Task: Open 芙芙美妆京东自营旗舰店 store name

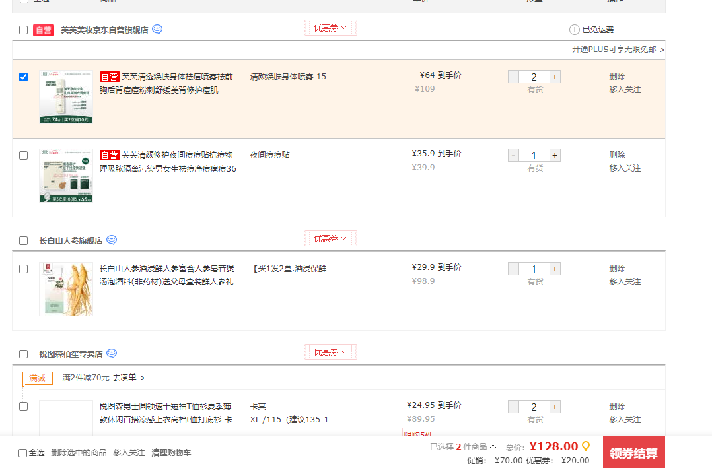Action: [x=104, y=30]
